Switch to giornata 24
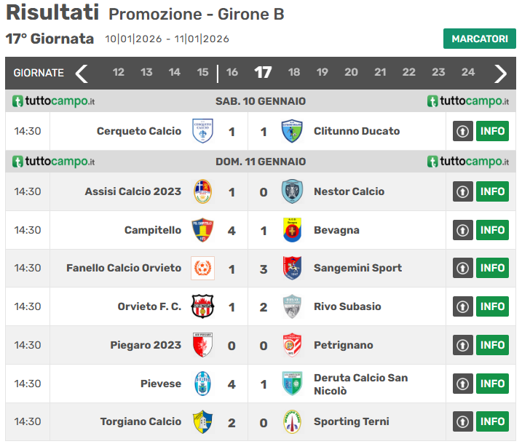This screenshot has height=444, width=522. (x=468, y=73)
